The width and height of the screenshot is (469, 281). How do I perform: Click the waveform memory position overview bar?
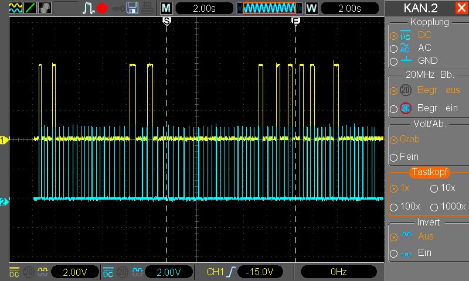[x=269, y=8]
